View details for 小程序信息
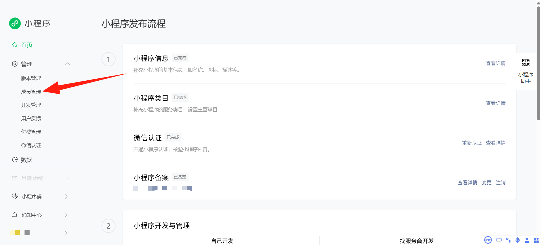Viewport: 541px width, 245px height. (x=496, y=63)
